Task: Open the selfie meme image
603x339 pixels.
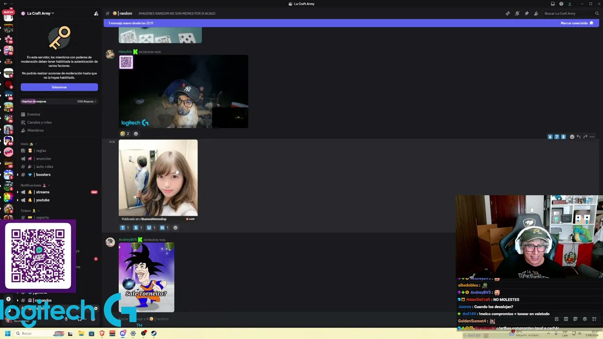Action: pyautogui.click(x=158, y=180)
